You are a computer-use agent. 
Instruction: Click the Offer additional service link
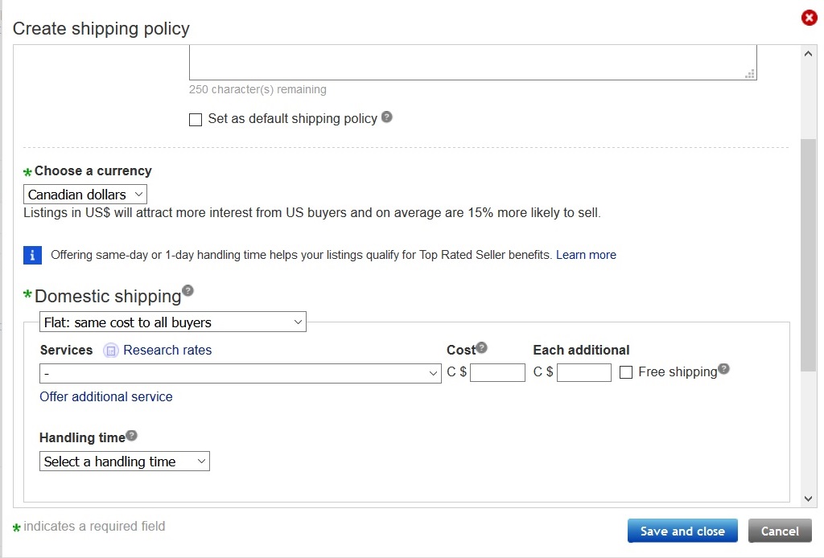(x=106, y=396)
